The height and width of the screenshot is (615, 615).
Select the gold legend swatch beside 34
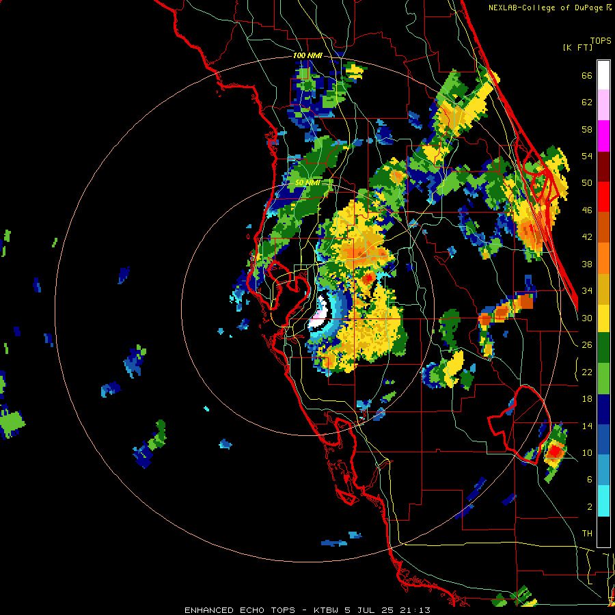pos(603,289)
